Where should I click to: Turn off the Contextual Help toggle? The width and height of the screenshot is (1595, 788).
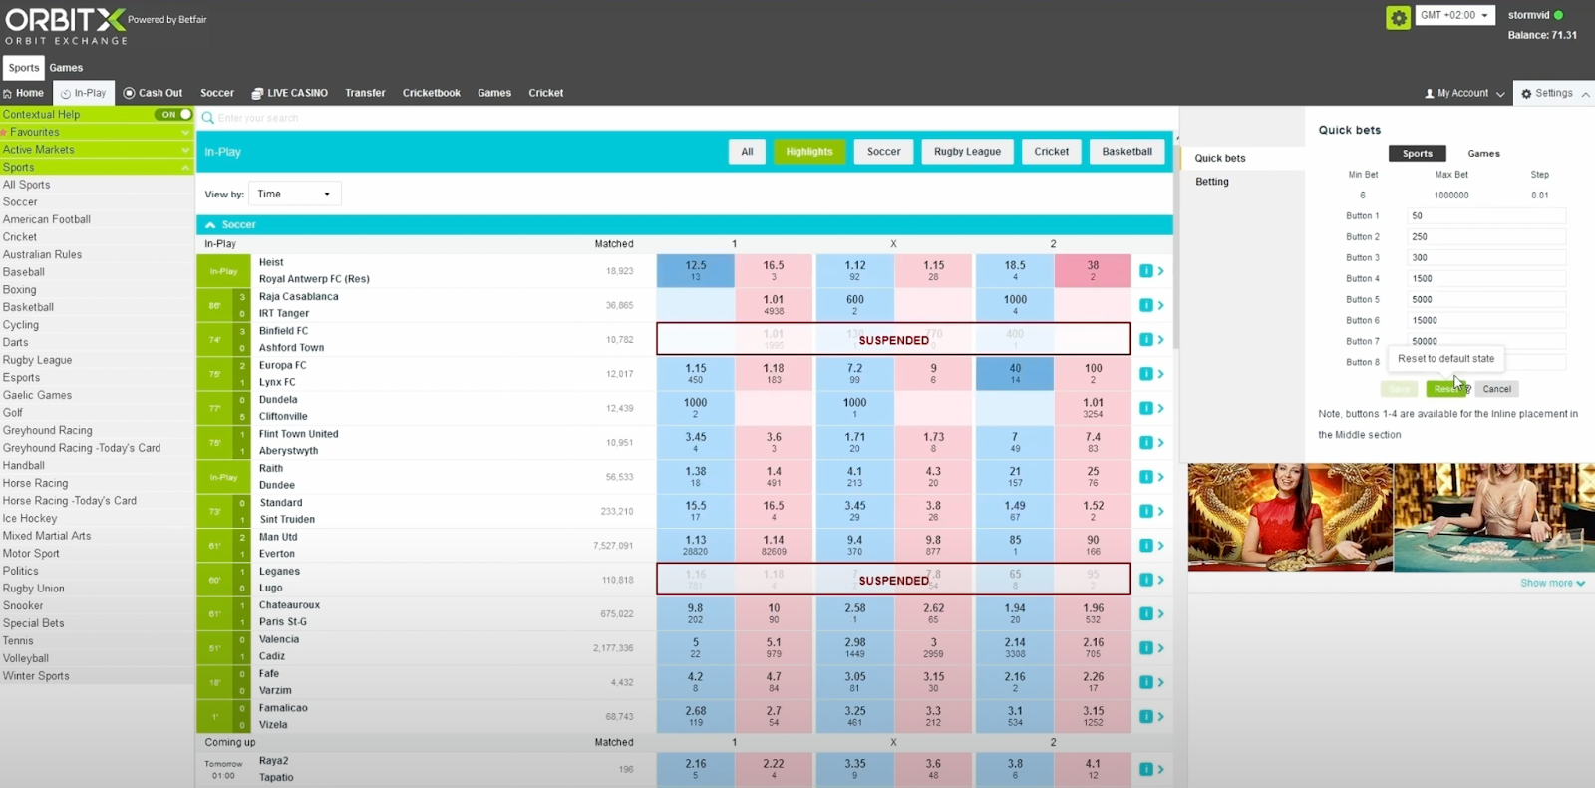coord(173,114)
